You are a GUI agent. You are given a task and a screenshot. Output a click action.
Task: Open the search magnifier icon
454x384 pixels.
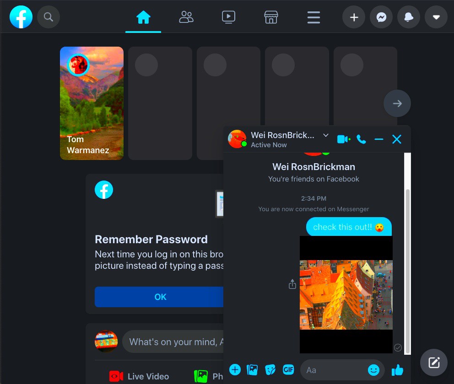(49, 17)
